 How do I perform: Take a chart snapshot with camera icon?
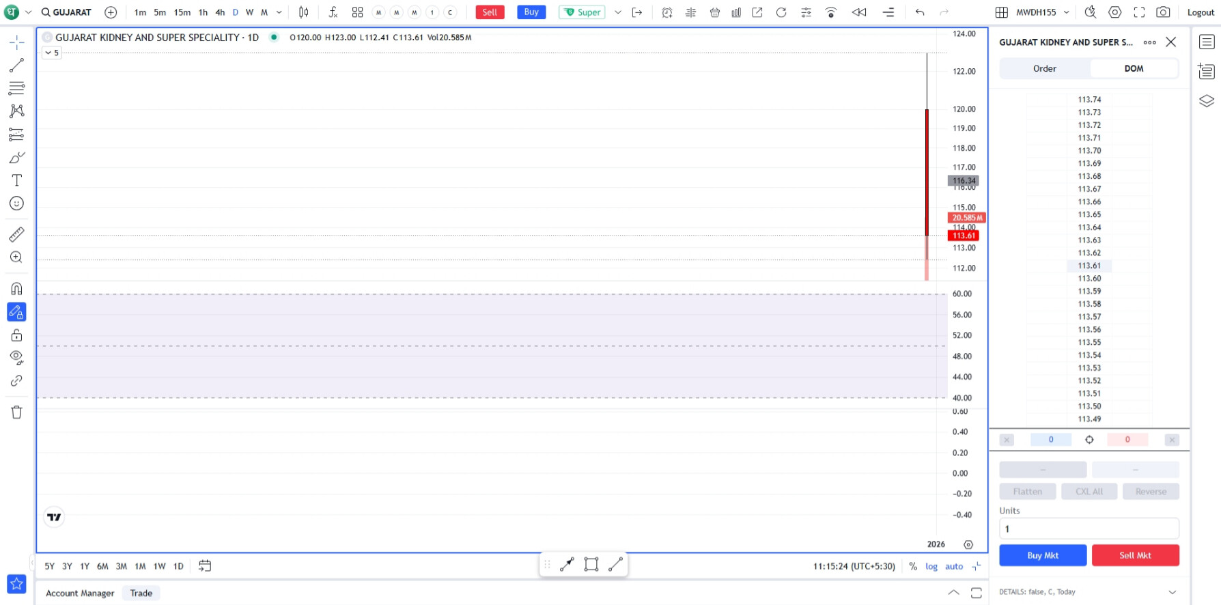click(1163, 12)
